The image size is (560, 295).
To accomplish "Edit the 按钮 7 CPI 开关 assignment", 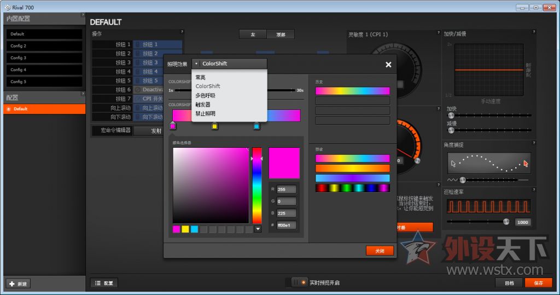I will coord(149,99).
